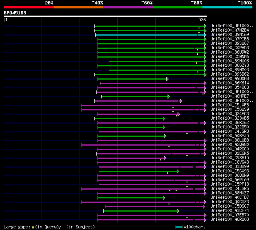Select the UniRef100_A0BYJ5 label
Viewport: 256px width, 230px height.
tap(230, 136)
